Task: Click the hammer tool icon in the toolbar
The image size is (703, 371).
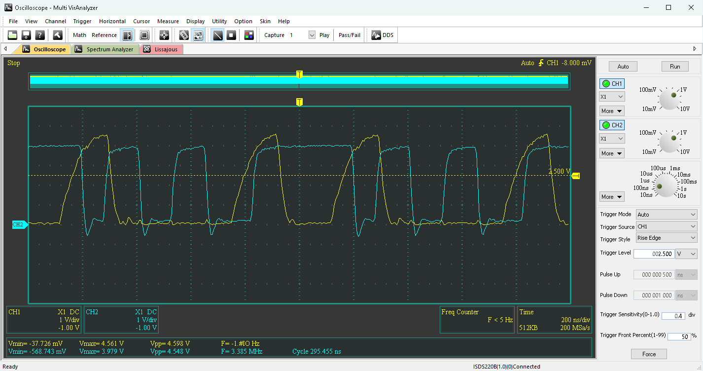Action: pyautogui.click(x=58, y=35)
